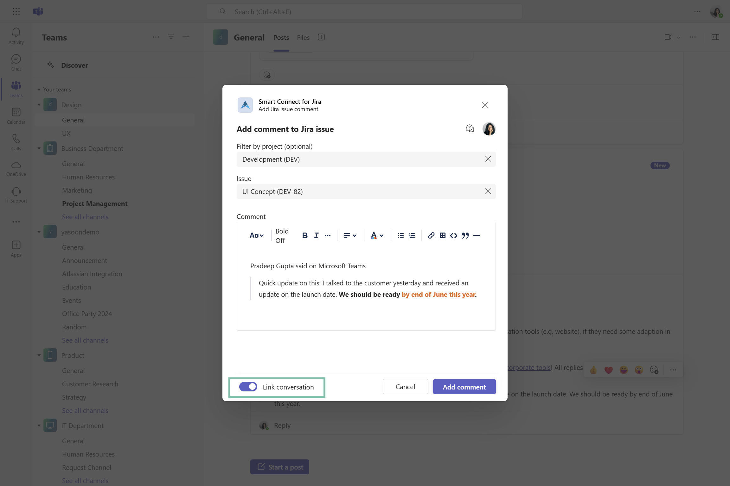Insert a link in the comment
The image size is (730, 486).
[x=431, y=235]
